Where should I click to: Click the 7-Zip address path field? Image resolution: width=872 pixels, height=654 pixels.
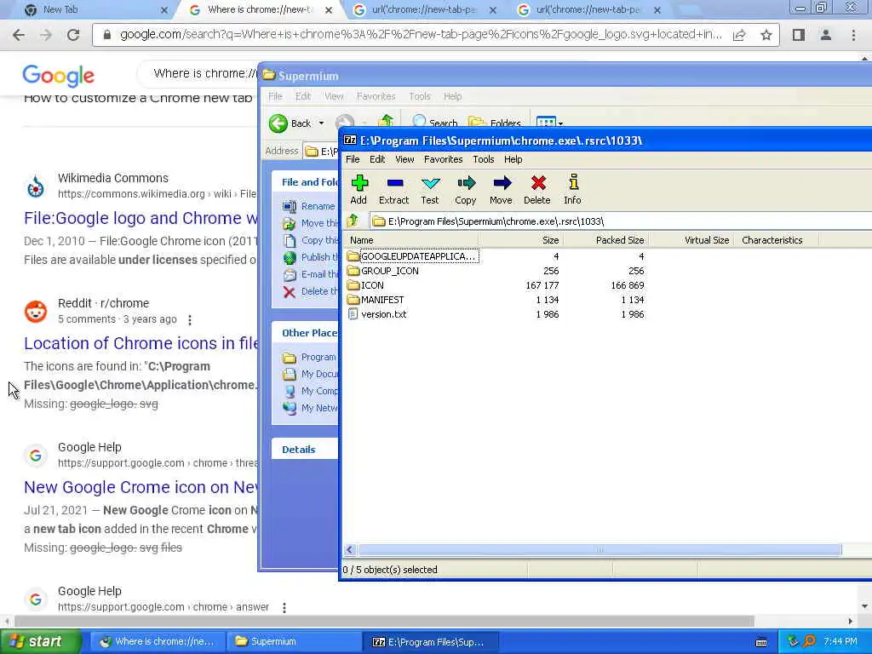pyautogui.click(x=620, y=221)
